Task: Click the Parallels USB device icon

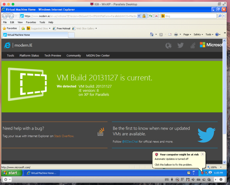Action: [172, 180]
